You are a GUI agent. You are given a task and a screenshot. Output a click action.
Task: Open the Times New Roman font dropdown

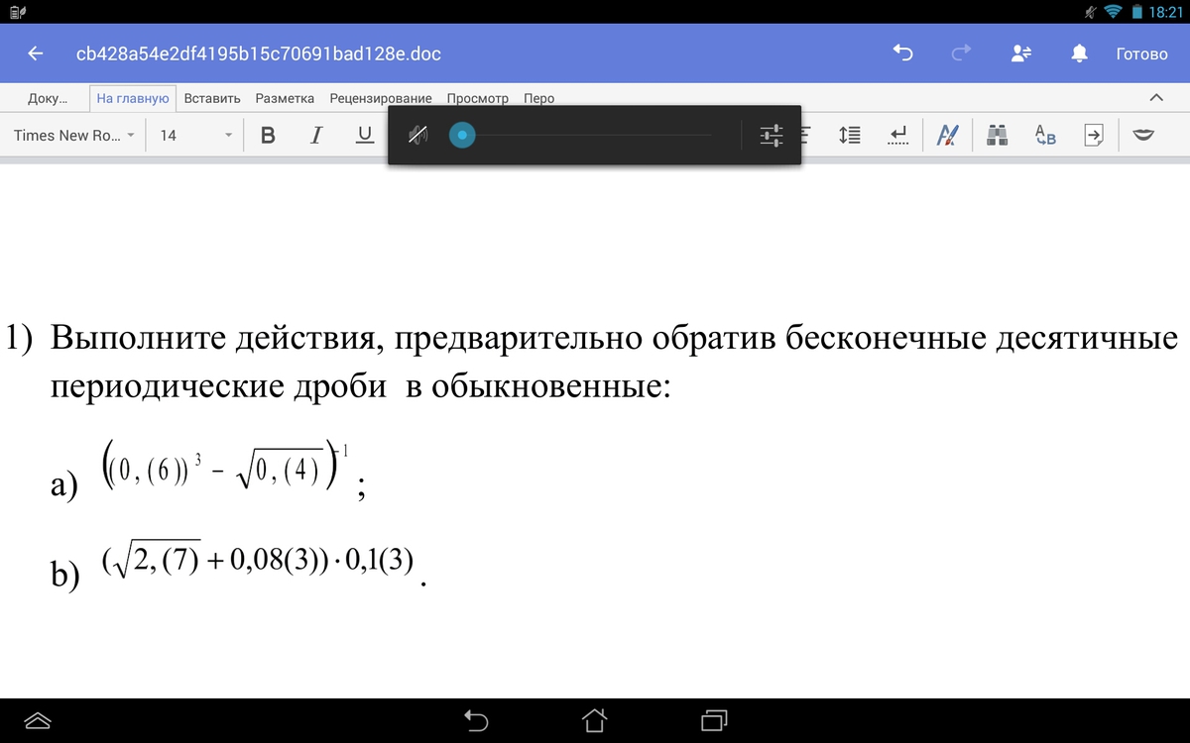pos(74,135)
